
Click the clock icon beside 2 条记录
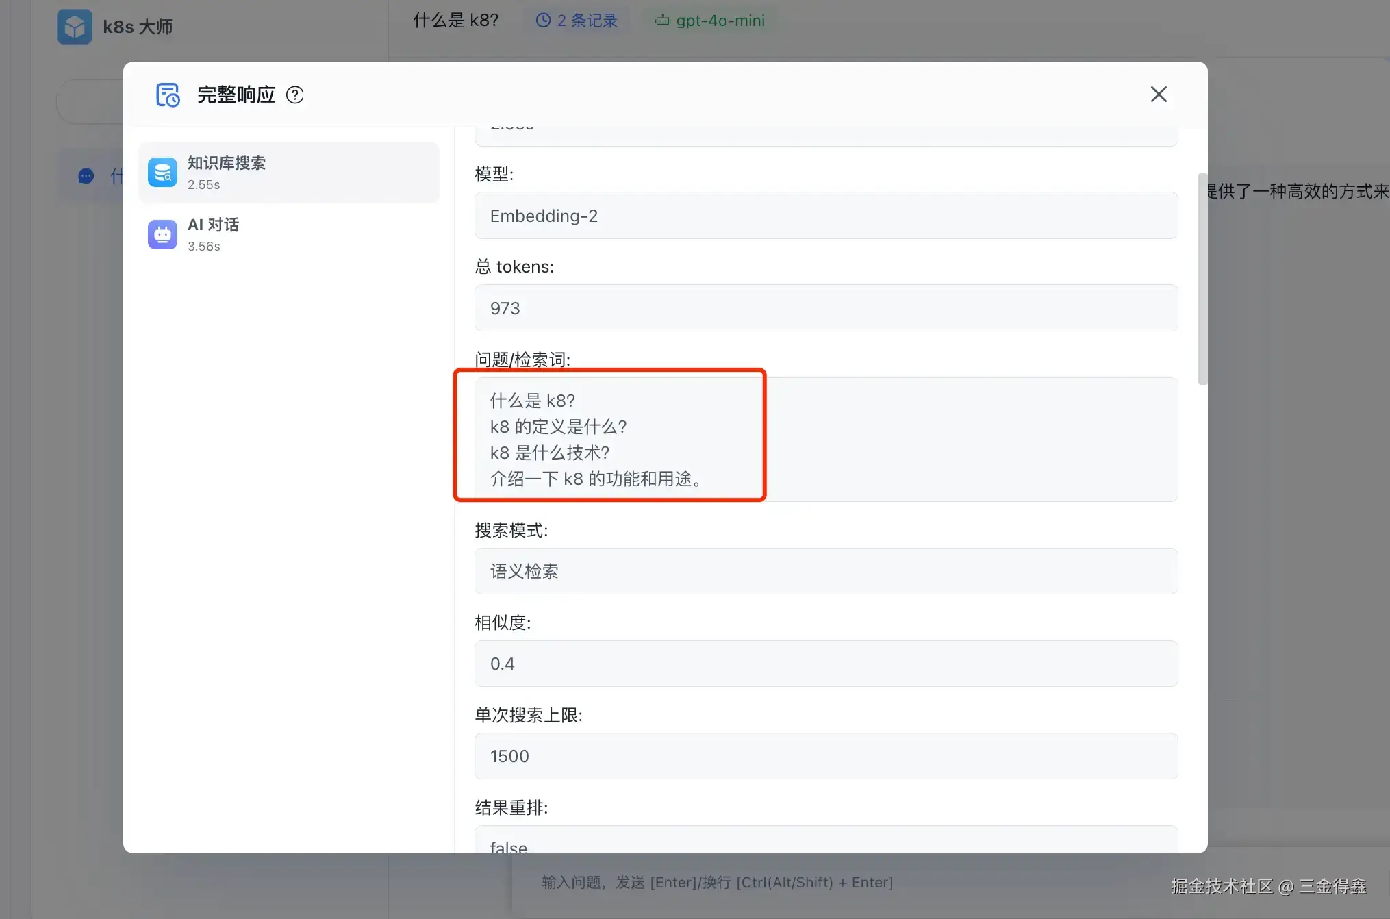point(543,21)
